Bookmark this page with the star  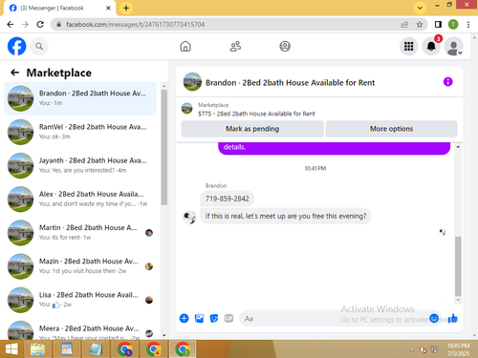tap(420, 25)
